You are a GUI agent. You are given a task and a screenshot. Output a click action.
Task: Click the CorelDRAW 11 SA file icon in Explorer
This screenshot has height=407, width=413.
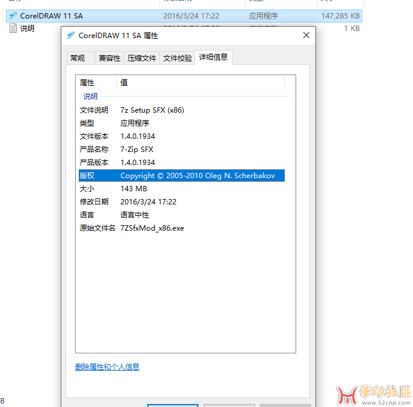coord(13,16)
